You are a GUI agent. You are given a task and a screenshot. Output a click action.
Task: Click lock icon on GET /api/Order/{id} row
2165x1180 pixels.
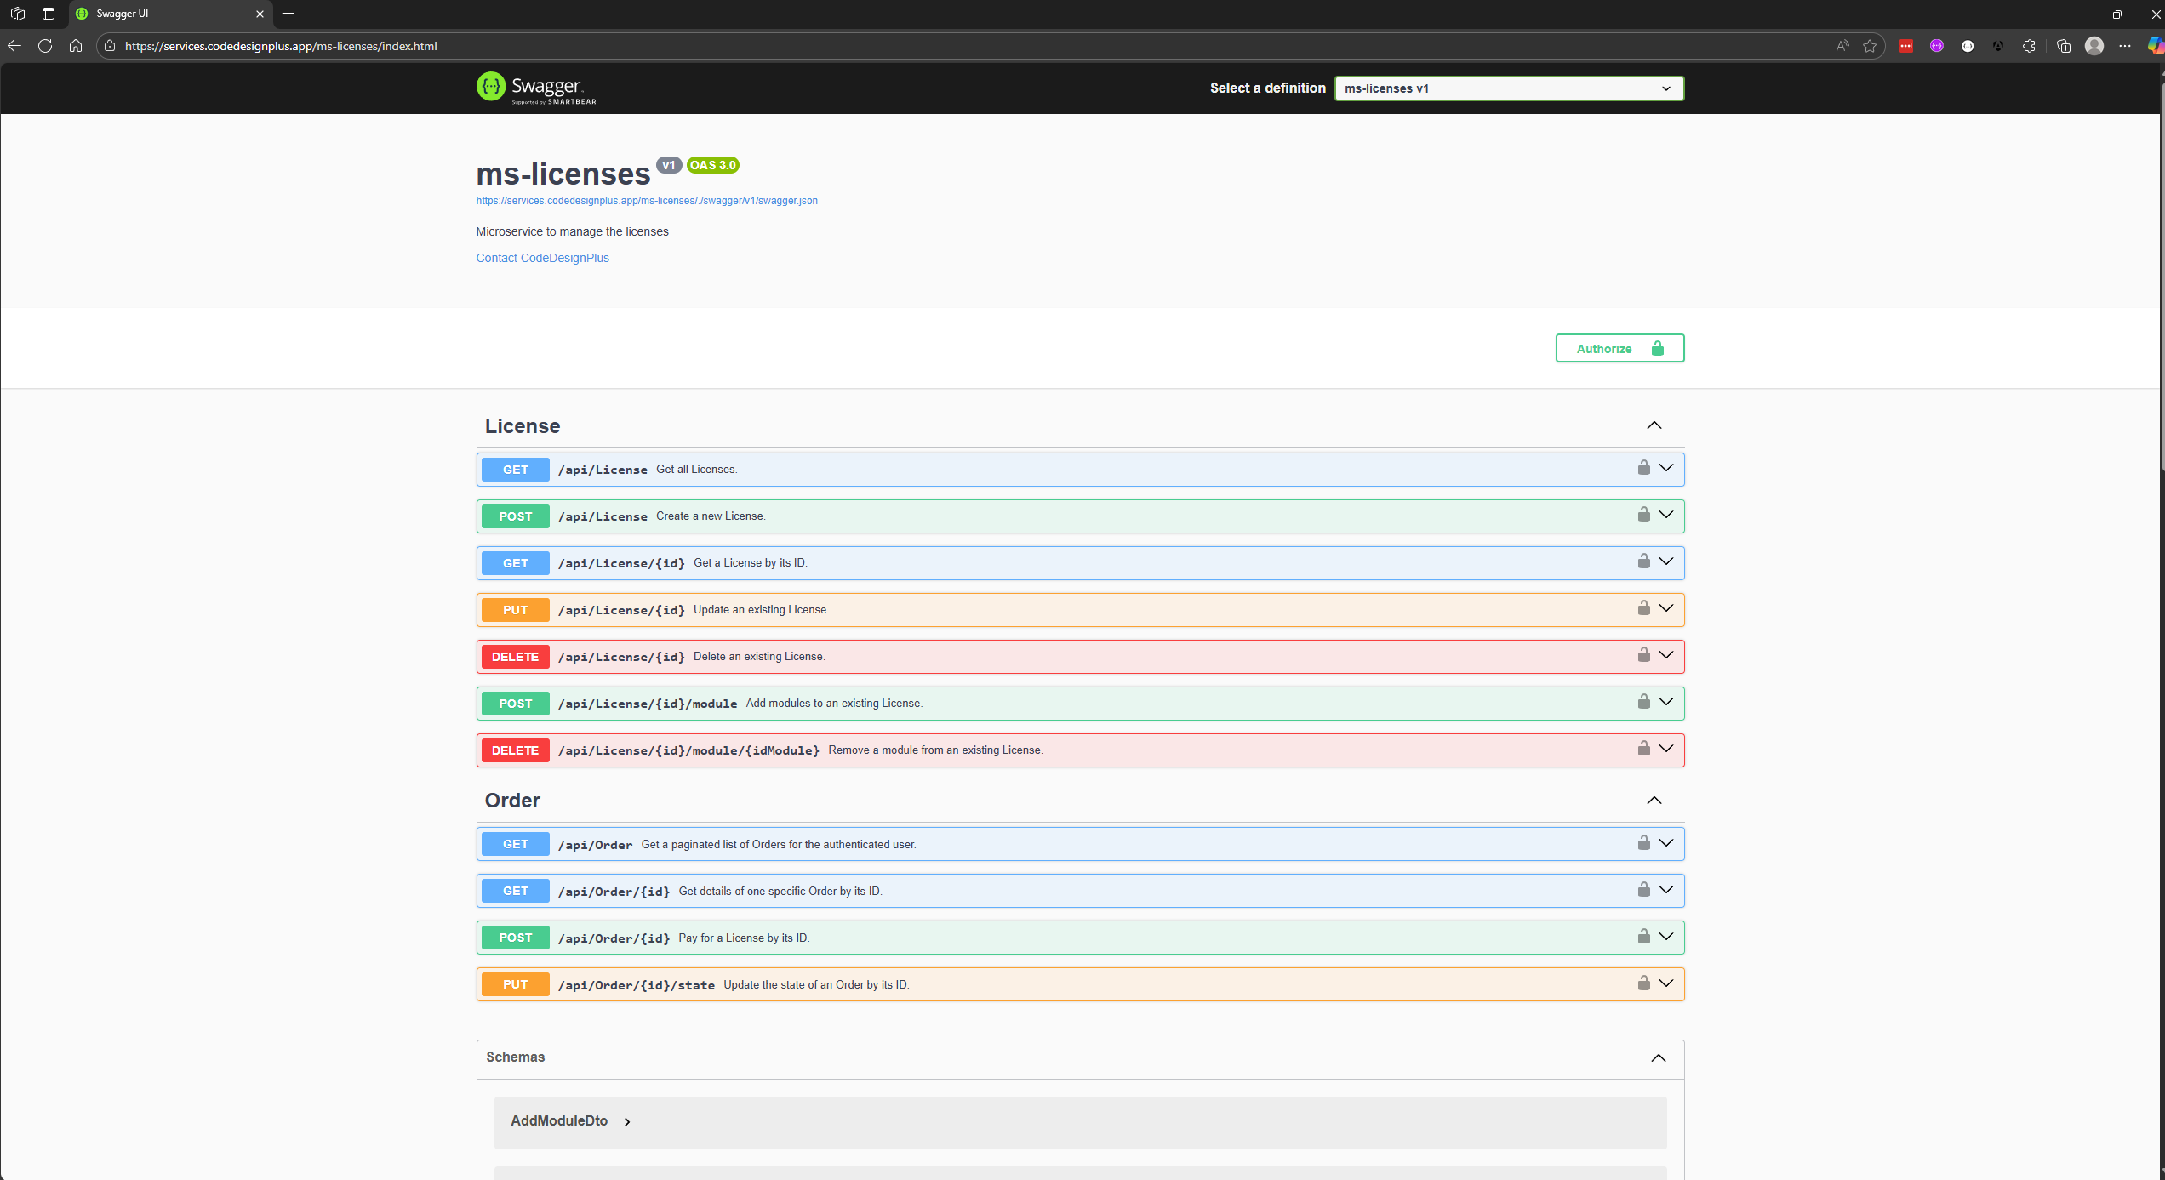1643,890
